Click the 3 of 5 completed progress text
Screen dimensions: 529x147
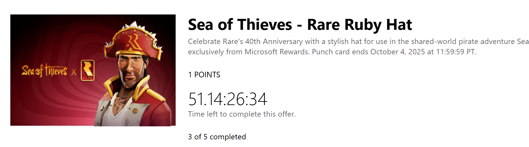click(217, 137)
